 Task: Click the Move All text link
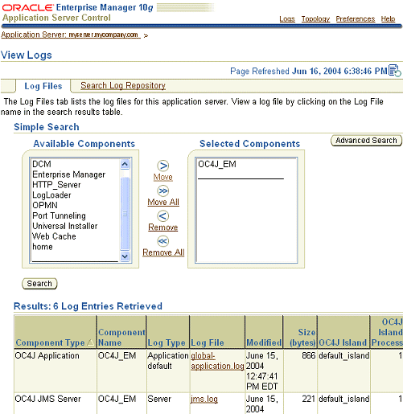[163, 202]
